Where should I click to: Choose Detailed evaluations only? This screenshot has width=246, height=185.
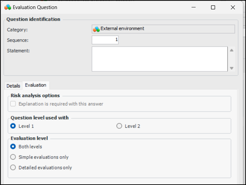tap(13, 167)
